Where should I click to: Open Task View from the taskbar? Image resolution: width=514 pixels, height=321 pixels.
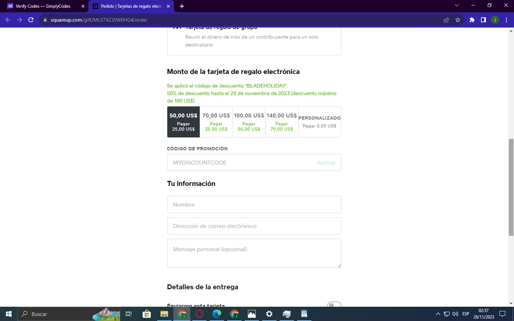(128, 314)
